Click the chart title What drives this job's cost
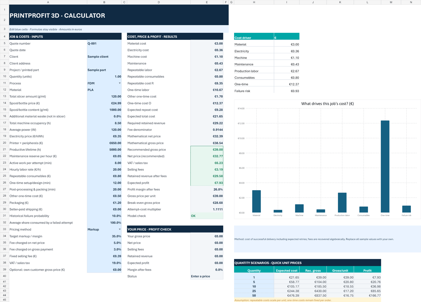Screen dimensions: 421x302 [x=327, y=104]
